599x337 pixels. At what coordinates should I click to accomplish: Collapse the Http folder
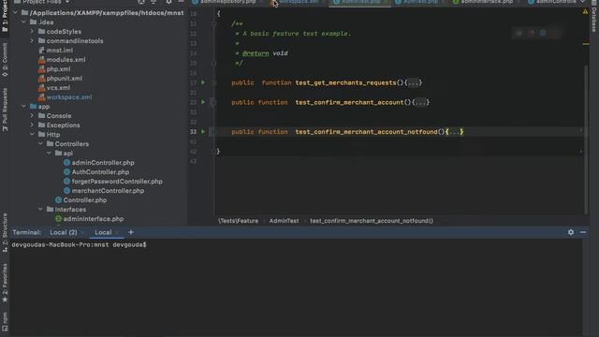click(32, 134)
